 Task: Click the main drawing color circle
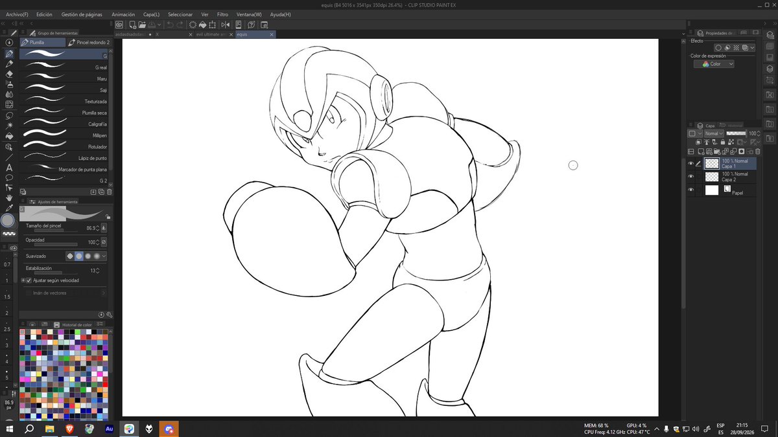coord(7,221)
